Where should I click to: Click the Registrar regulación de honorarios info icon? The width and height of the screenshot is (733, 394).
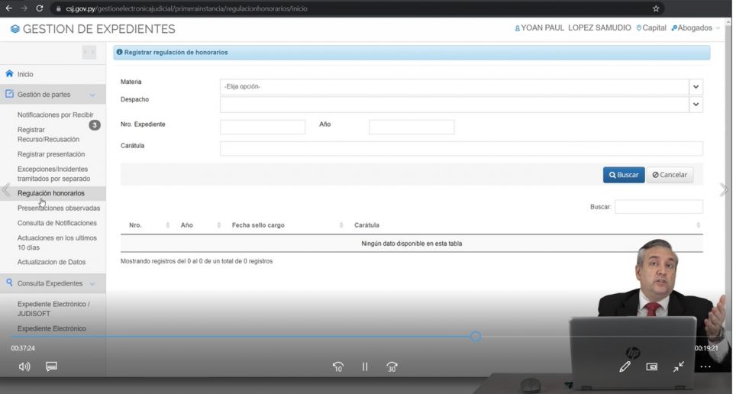pyautogui.click(x=119, y=53)
